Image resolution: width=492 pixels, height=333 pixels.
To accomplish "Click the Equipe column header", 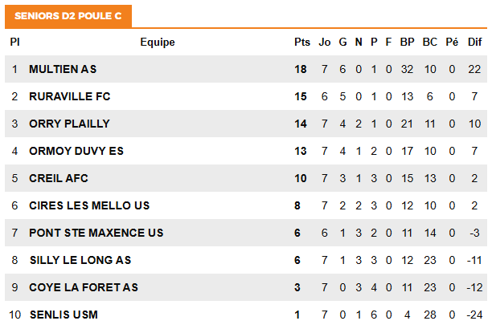I will pyautogui.click(x=157, y=43).
